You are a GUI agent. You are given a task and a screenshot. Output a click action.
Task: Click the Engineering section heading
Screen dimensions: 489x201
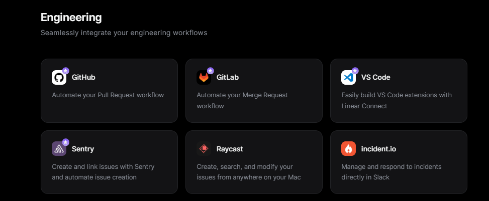point(71,18)
